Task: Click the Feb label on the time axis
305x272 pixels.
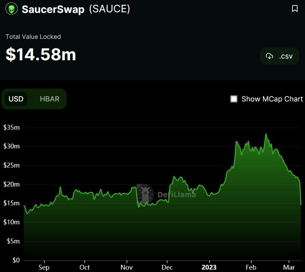Action: [251, 267]
